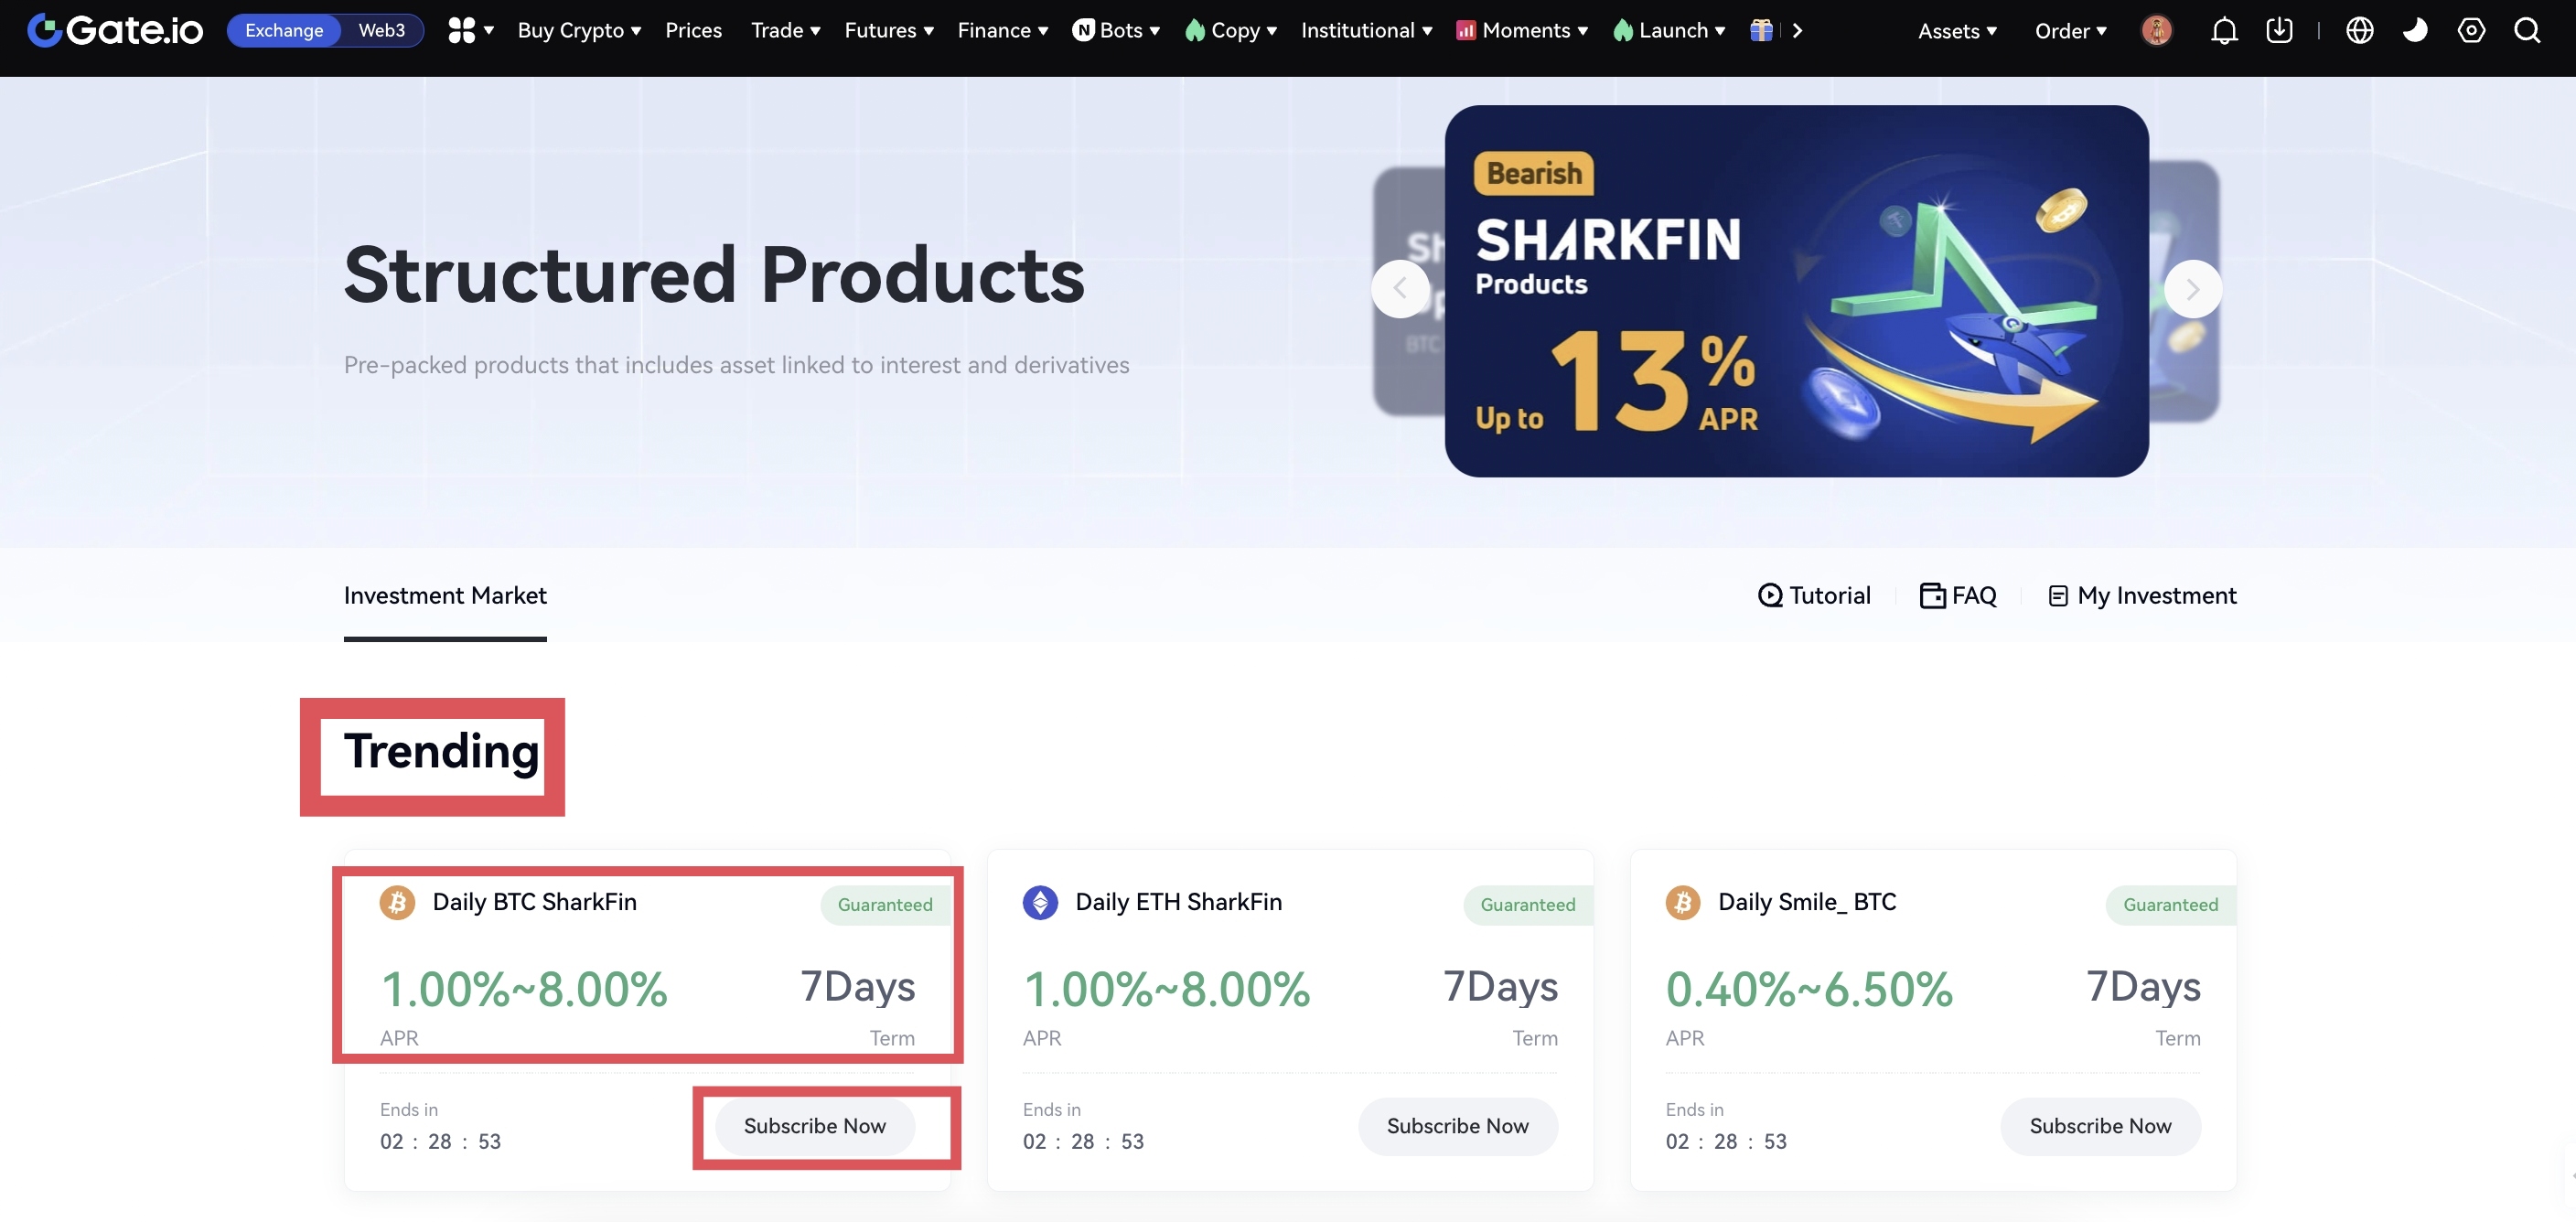Switch to Web3 mode
Image resolution: width=2576 pixels, height=1222 pixels.
(x=381, y=31)
